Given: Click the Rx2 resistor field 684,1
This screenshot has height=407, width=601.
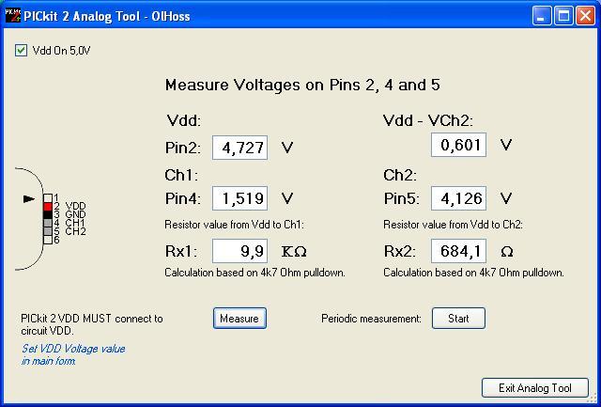Looking at the screenshot, I should (459, 251).
